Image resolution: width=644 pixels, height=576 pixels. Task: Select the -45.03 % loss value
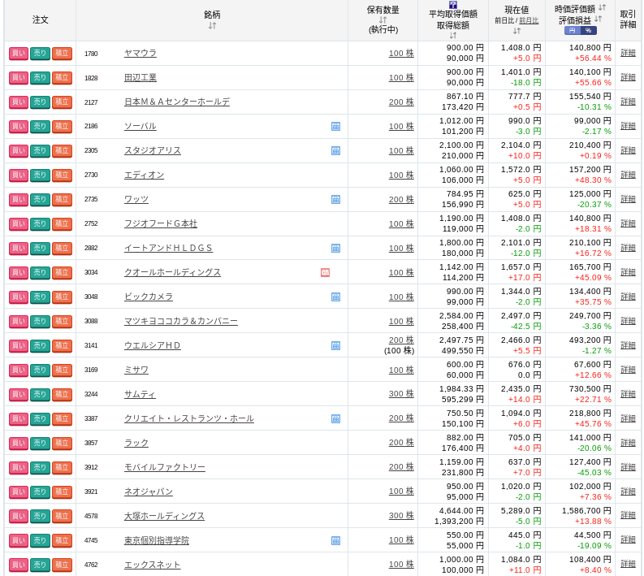click(x=594, y=473)
